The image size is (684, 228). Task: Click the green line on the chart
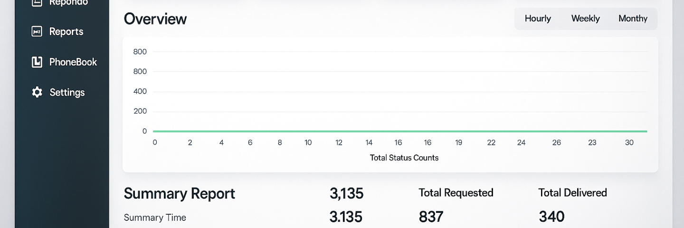click(x=399, y=131)
